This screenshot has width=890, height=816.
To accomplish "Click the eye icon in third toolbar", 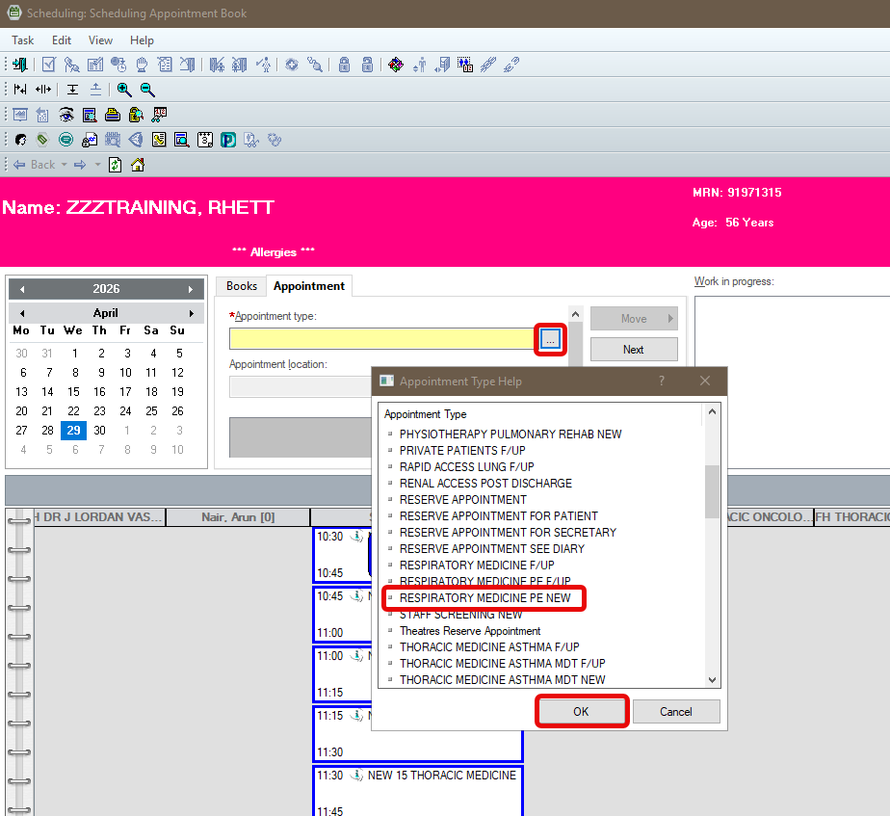I will click(66, 115).
